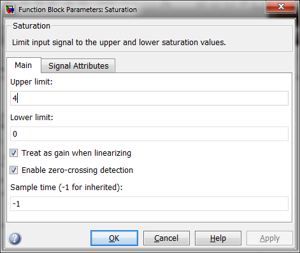Disable the zero-crossing detection checkbox
This screenshot has width=300, height=253.
[x=13, y=170]
